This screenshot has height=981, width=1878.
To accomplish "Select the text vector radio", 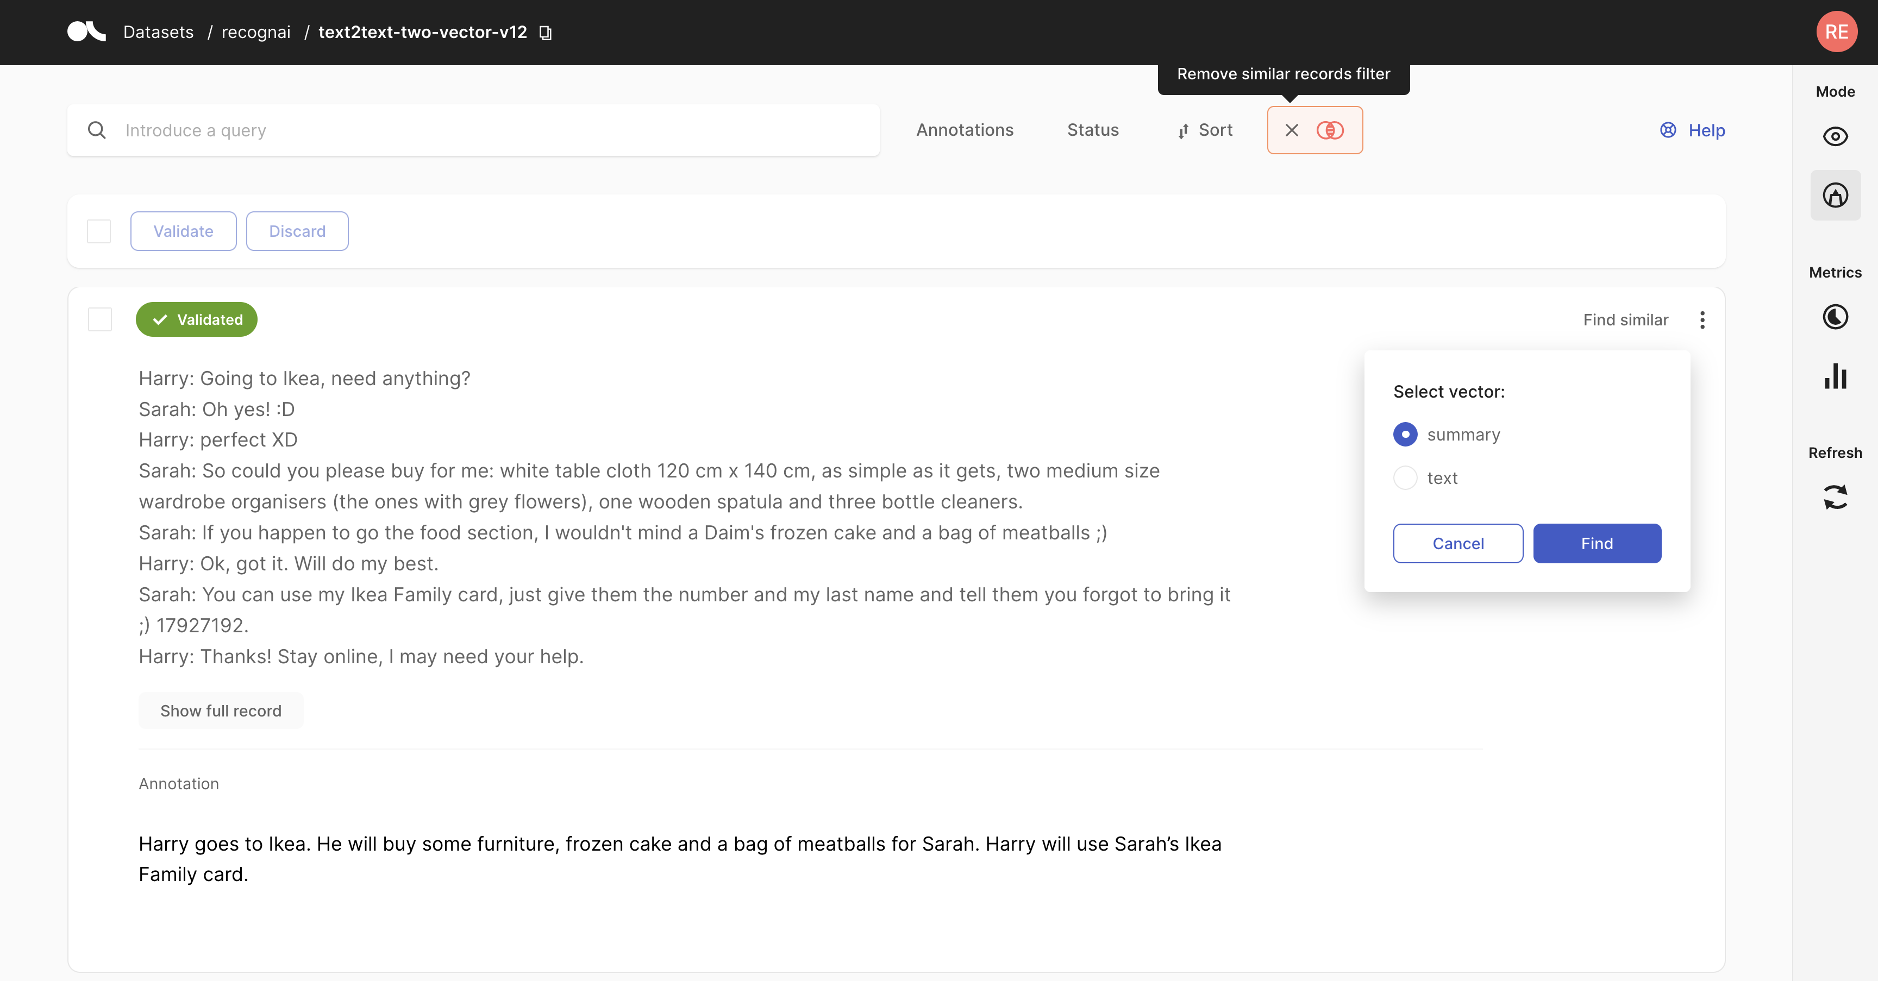I will (1405, 478).
